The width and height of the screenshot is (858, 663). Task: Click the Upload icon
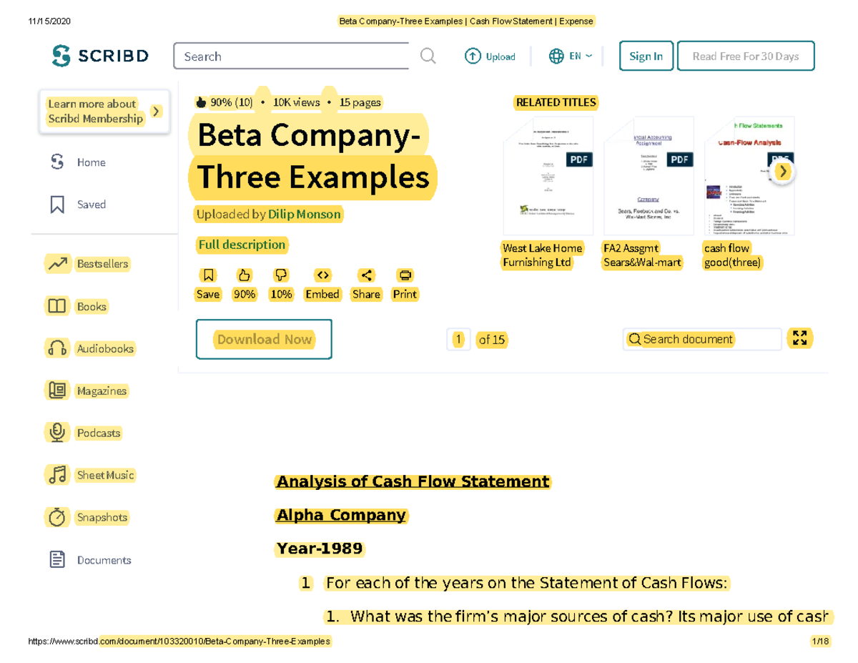(473, 56)
